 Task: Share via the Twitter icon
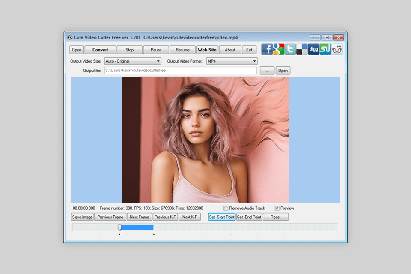[x=290, y=49]
